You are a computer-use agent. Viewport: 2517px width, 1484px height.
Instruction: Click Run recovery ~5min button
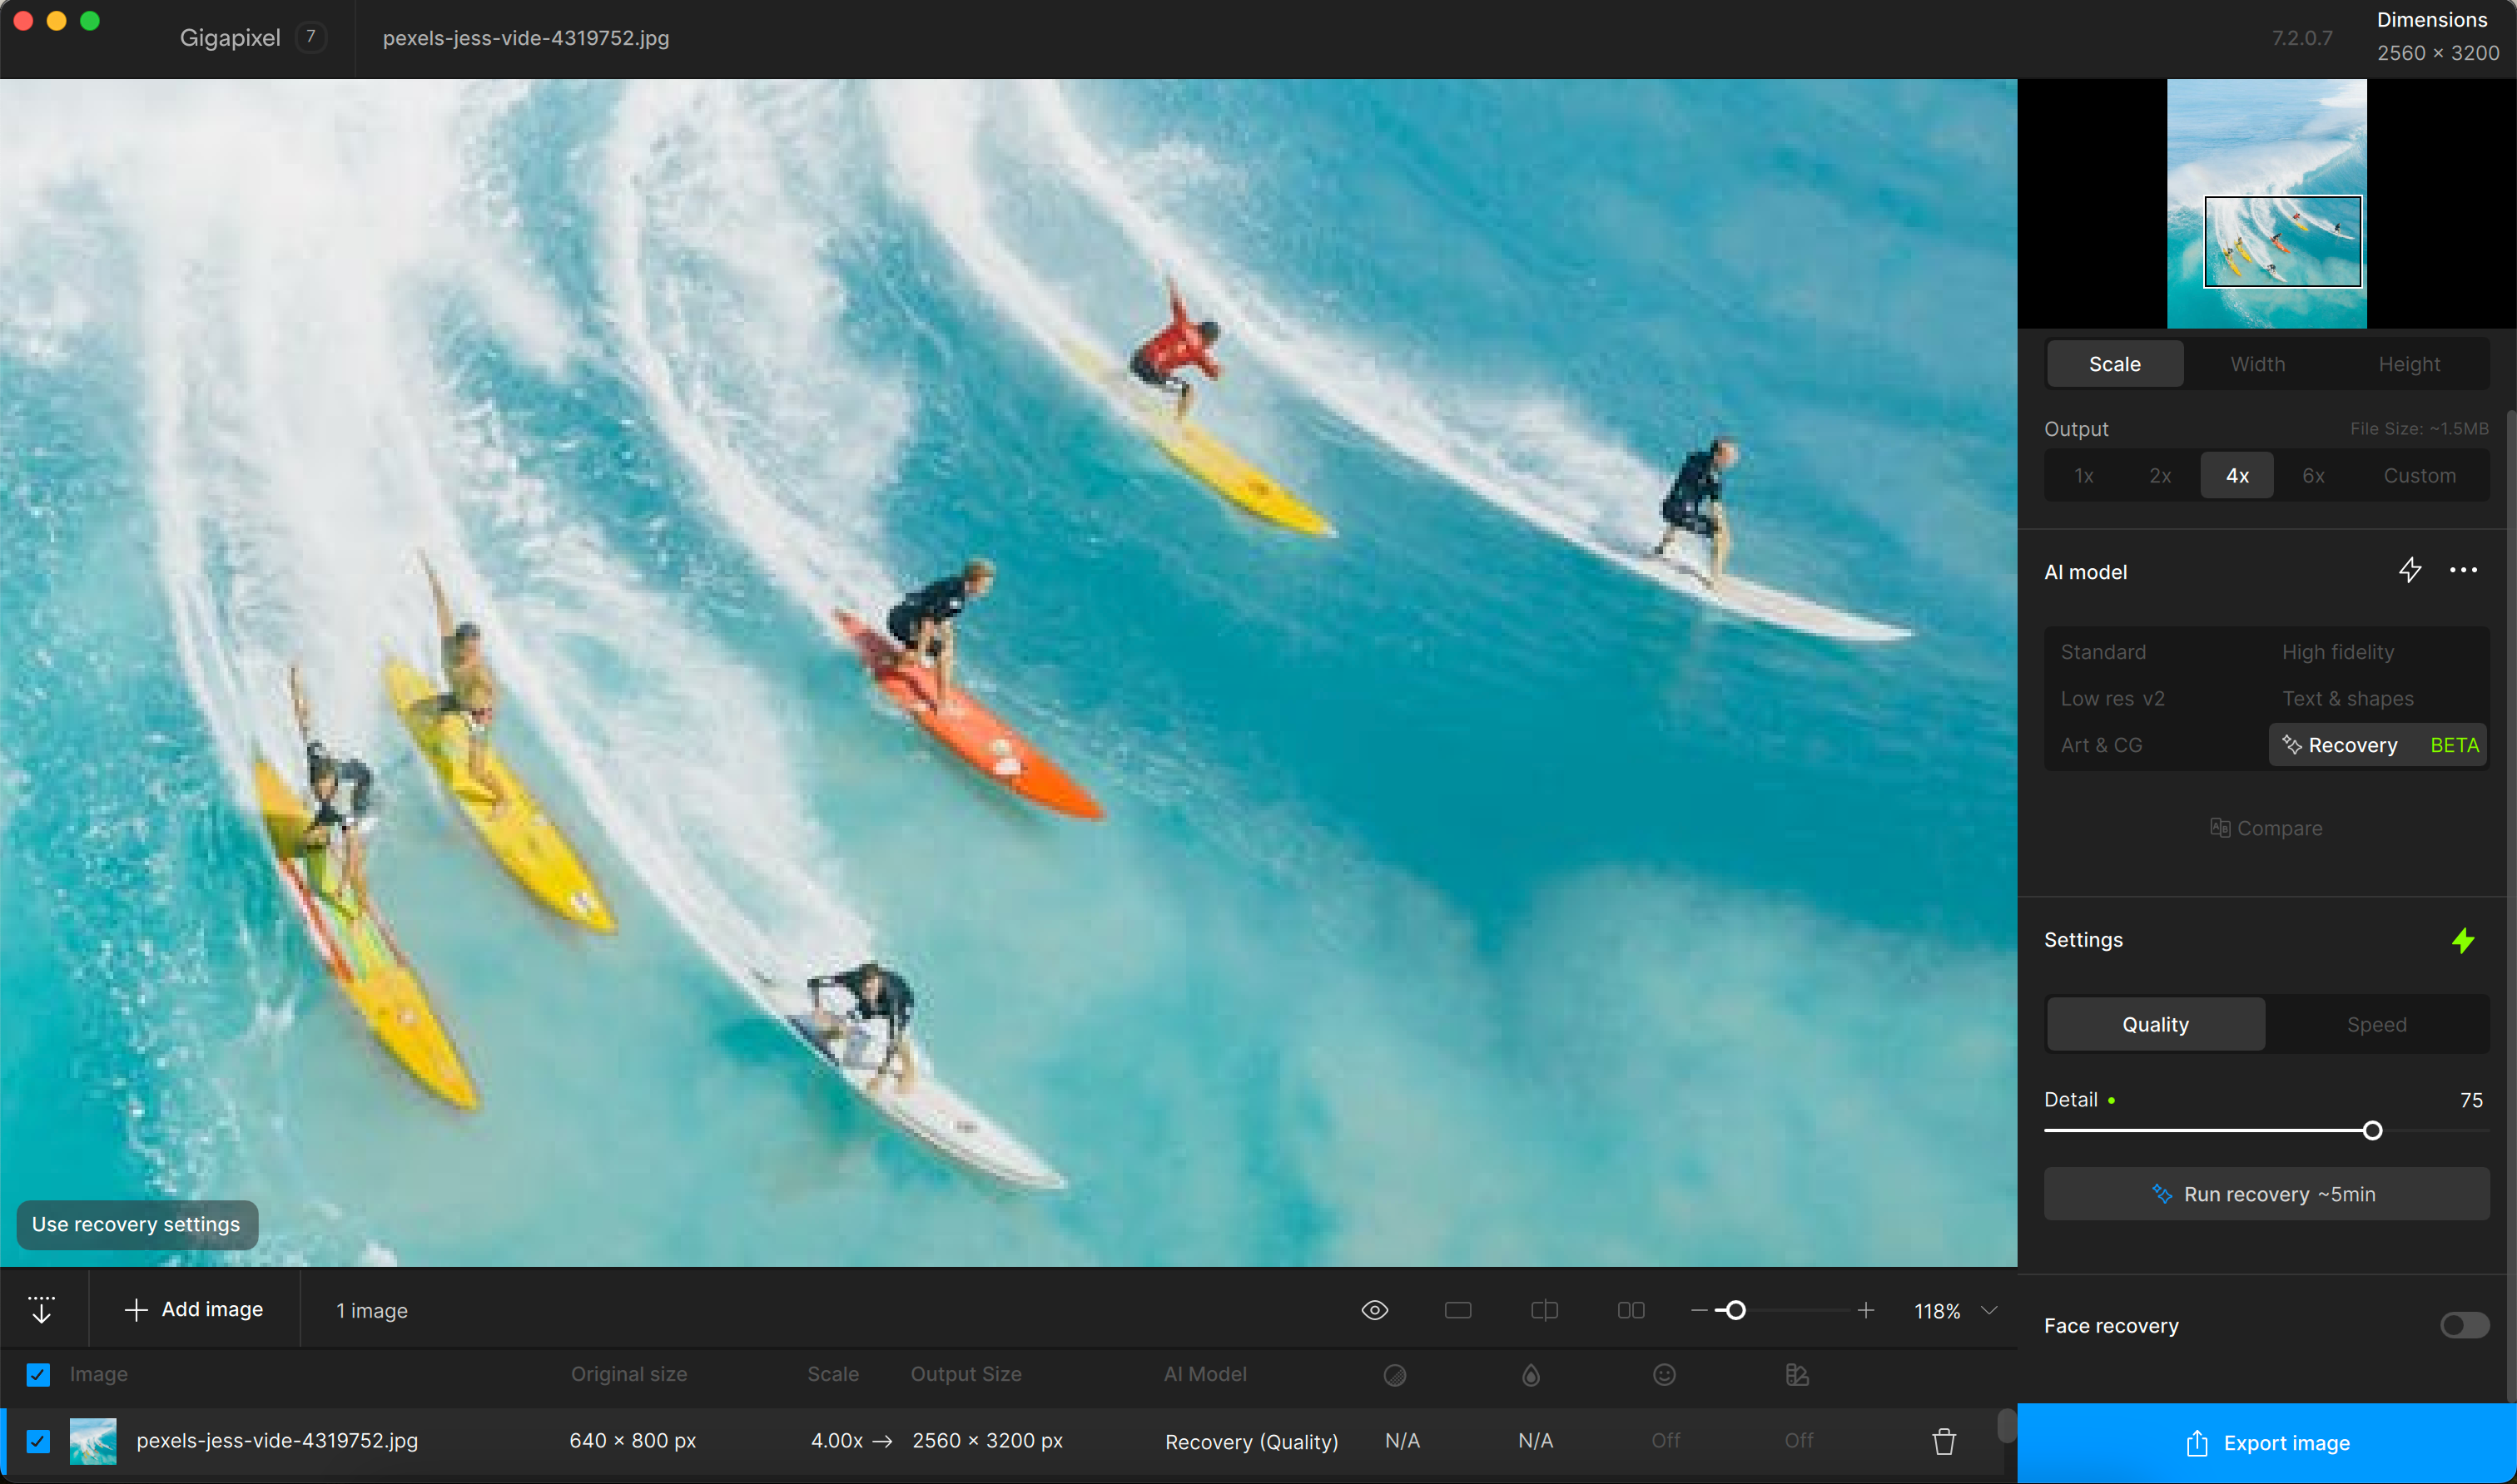2266,1194
